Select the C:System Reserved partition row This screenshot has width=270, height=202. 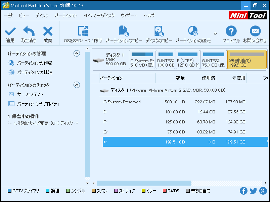185,102
